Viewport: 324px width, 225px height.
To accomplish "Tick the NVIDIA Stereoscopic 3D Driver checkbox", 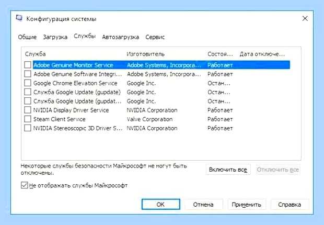I will click(28, 128).
